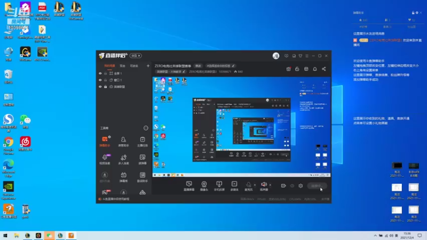The height and width of the screenshot is (240, 427).
Task: Click the lock icon in 弹幕助手 overlay
Action: pos(413,13)
